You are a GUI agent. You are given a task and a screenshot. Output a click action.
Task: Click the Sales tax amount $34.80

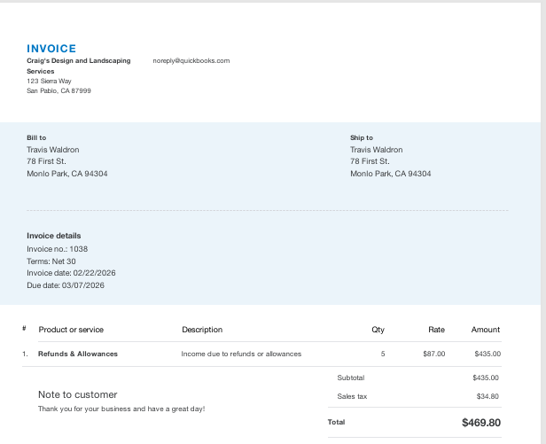pyautogui.click(x=487, y=396)
